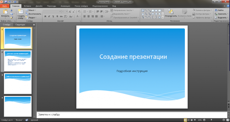This screenshot has width=230, height=122.
Task: Insert a text box shape from gallery
Action: 143,10
